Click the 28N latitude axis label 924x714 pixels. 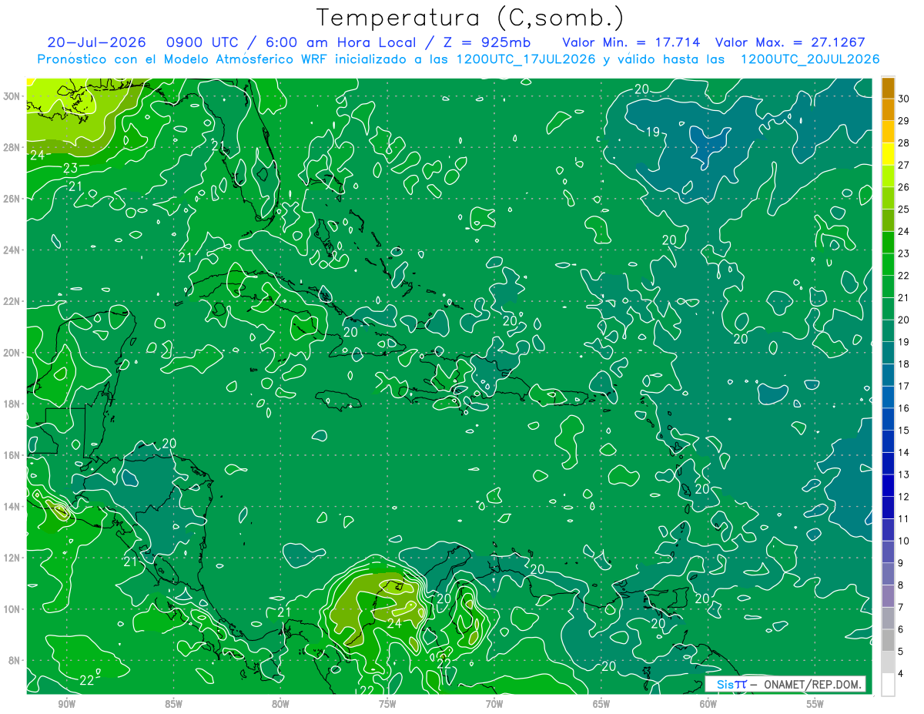pyautogui.click(x=12, y=147)
